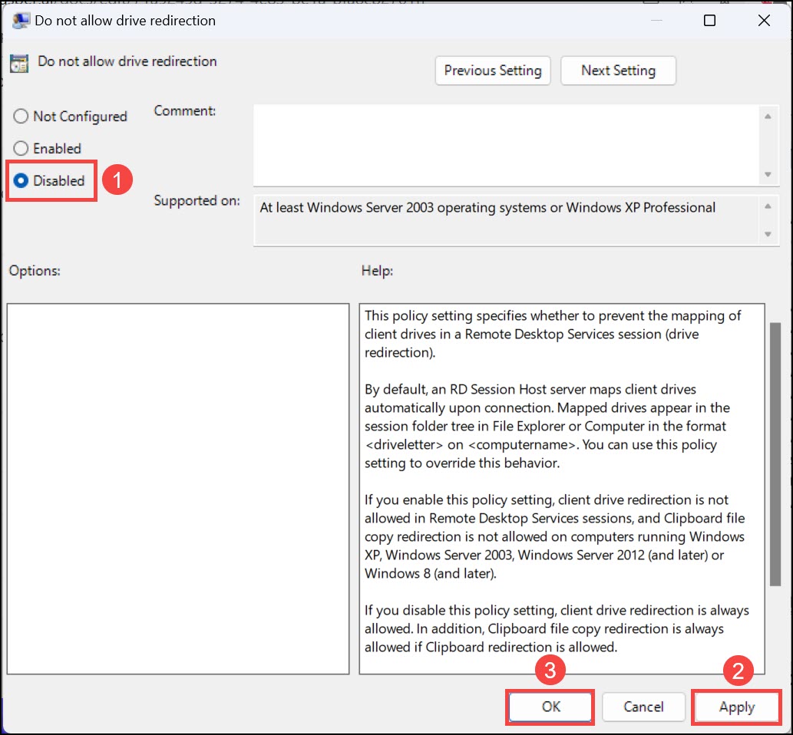Click the application icon in the title bar
Image resolution: width=793 pixels, height=735 pixels.
click(19, 20)
